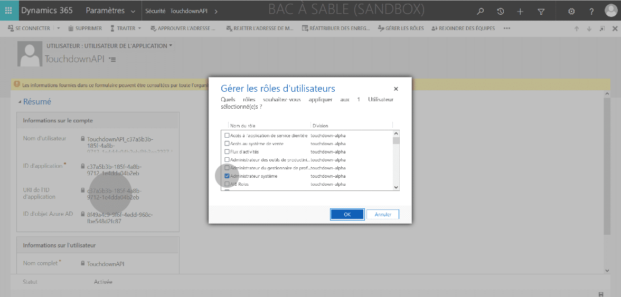Open the settings gear icon
Screen dimensions: 621x297
tap(571, 11)
